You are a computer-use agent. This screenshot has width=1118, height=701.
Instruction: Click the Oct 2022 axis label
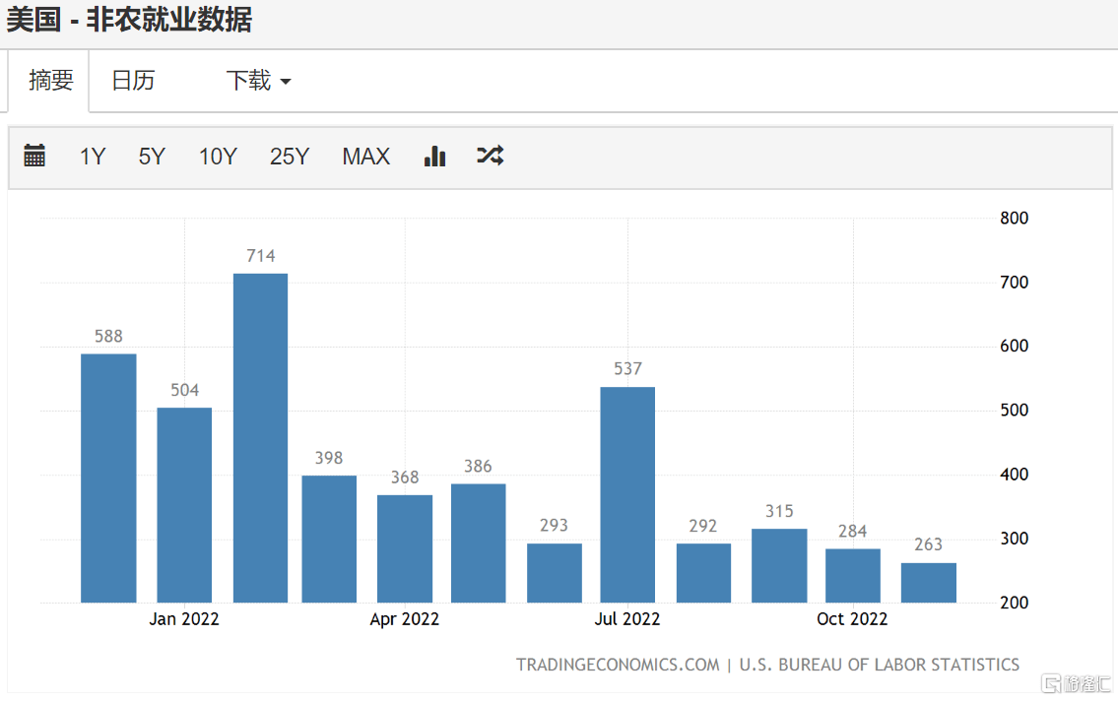coord(851,618)
